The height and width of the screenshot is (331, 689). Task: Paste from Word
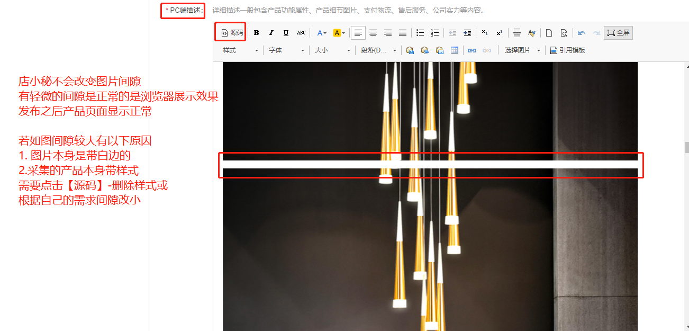[x=440, y=50]
